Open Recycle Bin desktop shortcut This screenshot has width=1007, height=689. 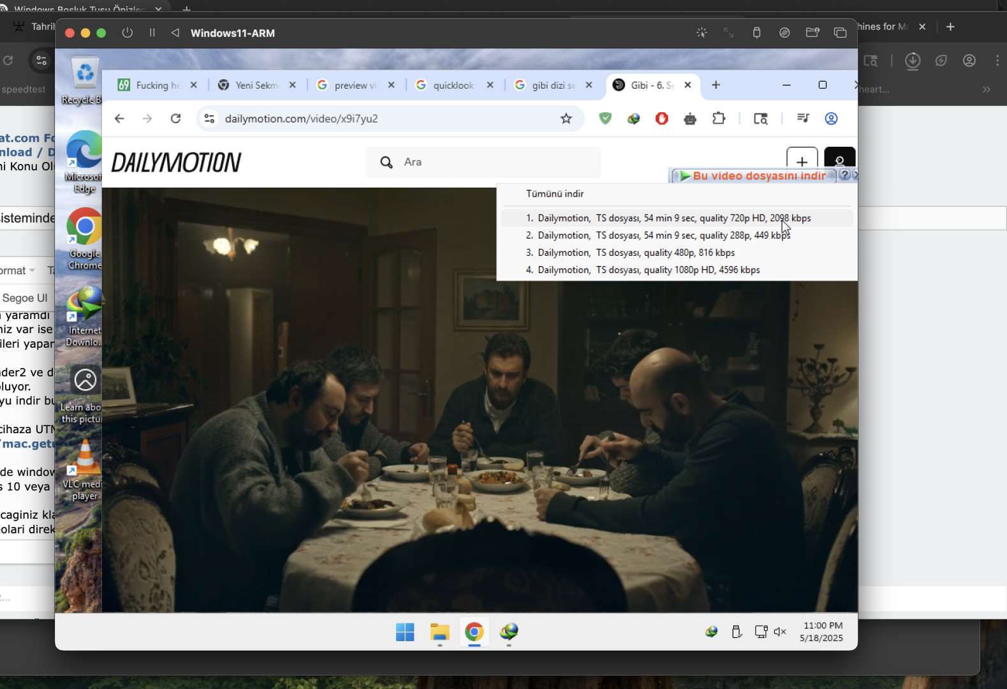point(83,80)
